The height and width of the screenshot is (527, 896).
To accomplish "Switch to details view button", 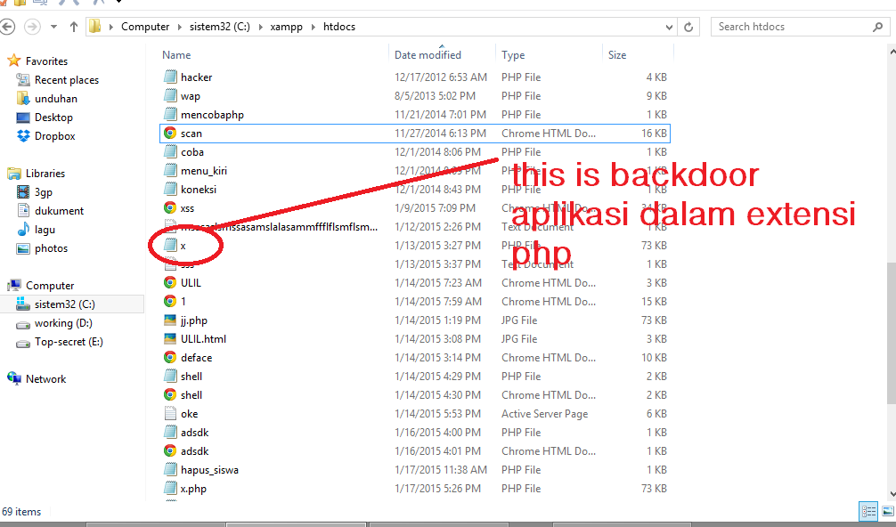I will tap(869, 512).
